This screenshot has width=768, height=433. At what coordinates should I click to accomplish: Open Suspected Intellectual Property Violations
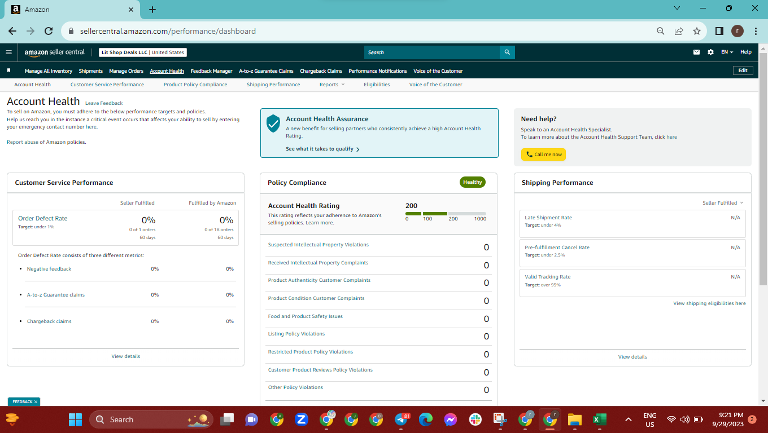point(318,245)
